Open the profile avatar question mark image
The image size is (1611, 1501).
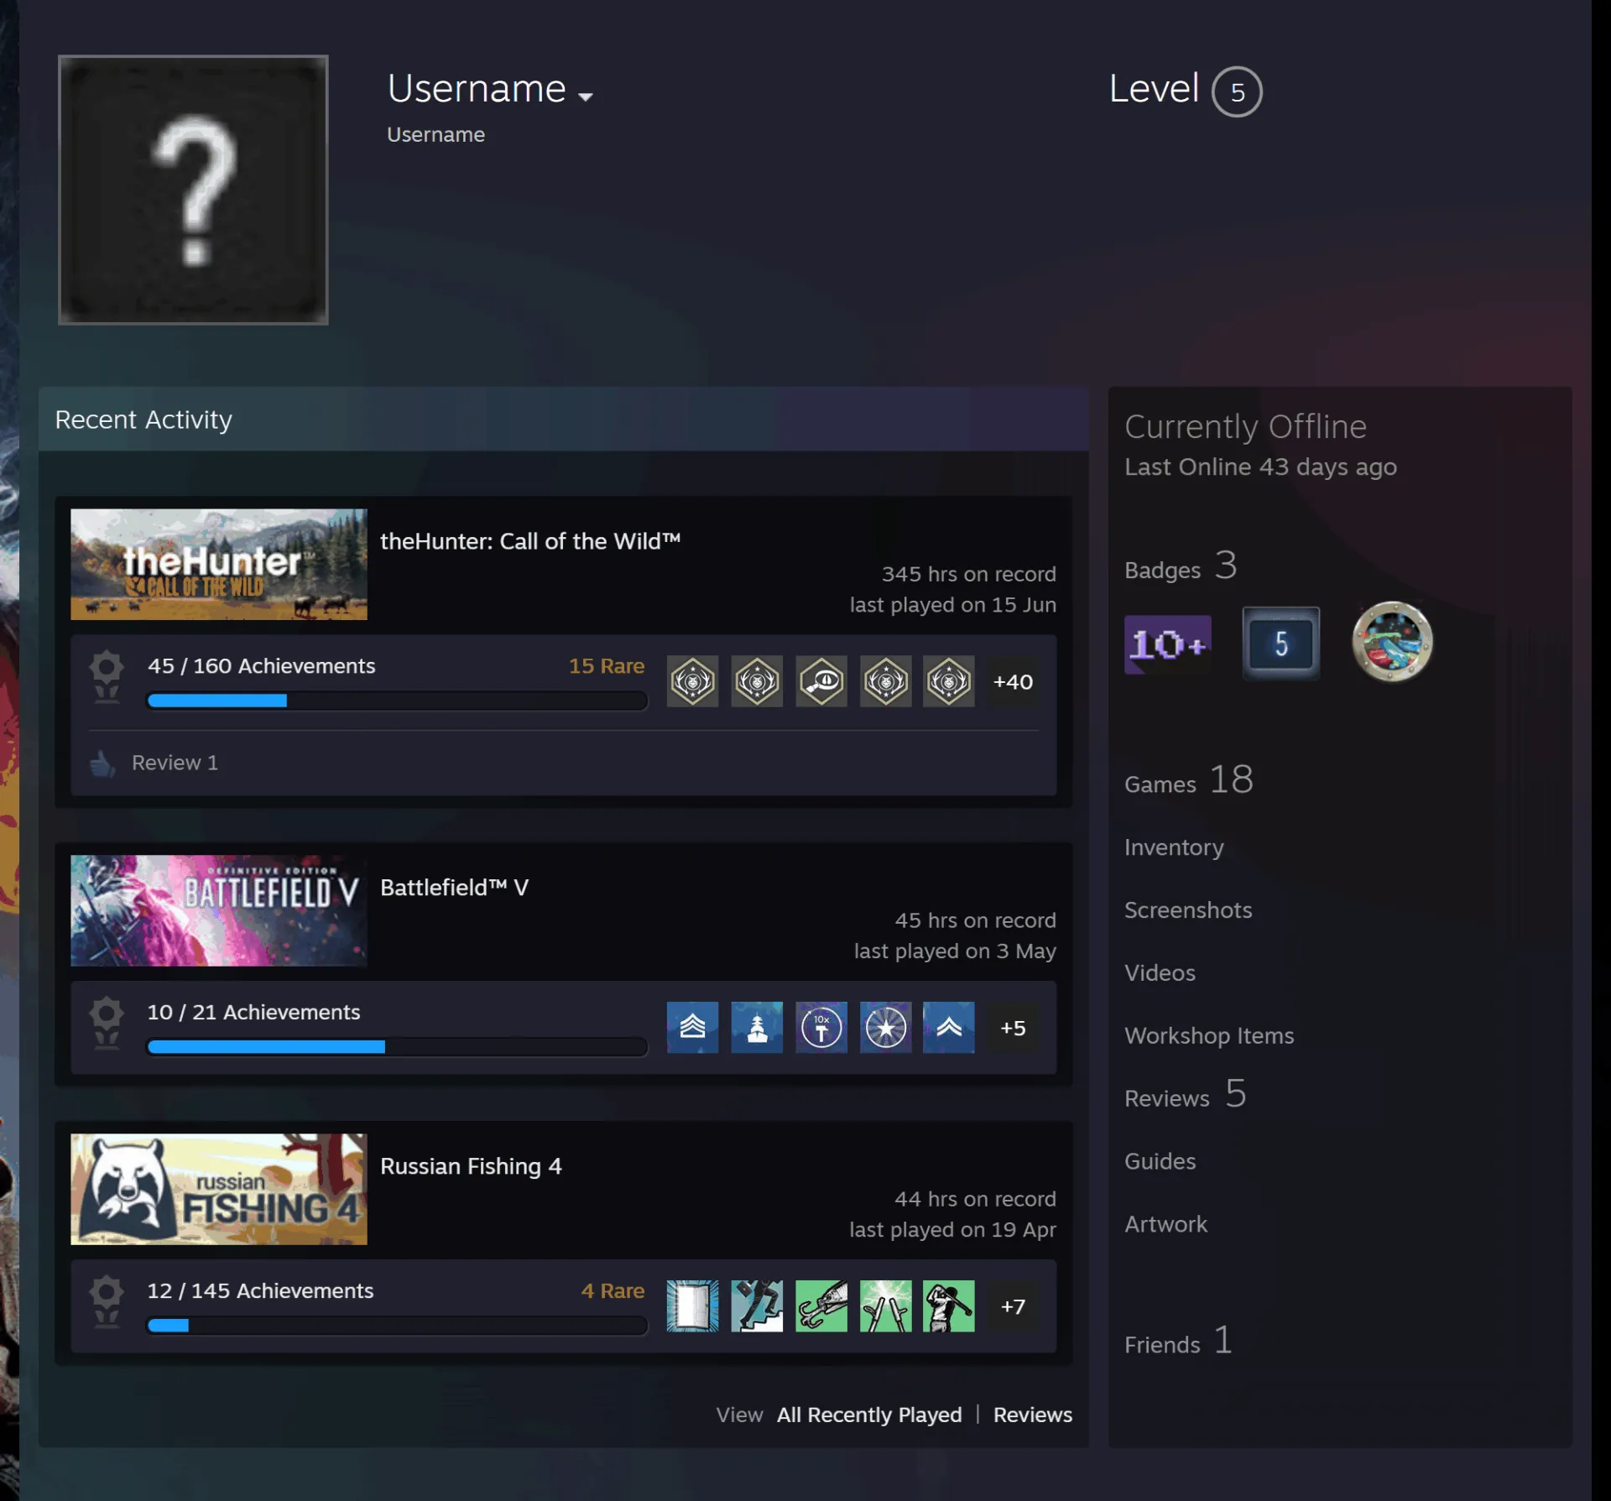193,190
